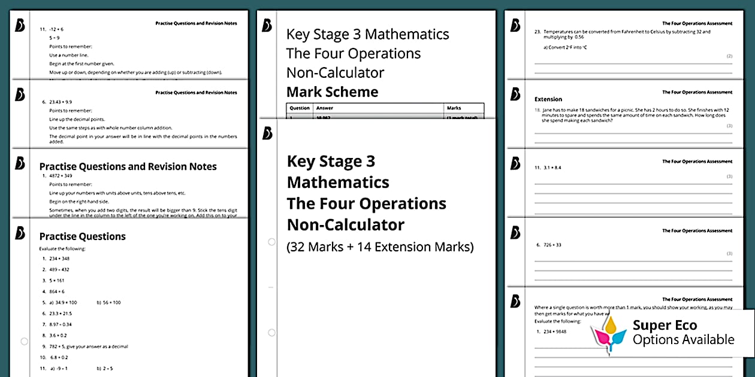Click the Mark Scheme heading

click(332, 92)
